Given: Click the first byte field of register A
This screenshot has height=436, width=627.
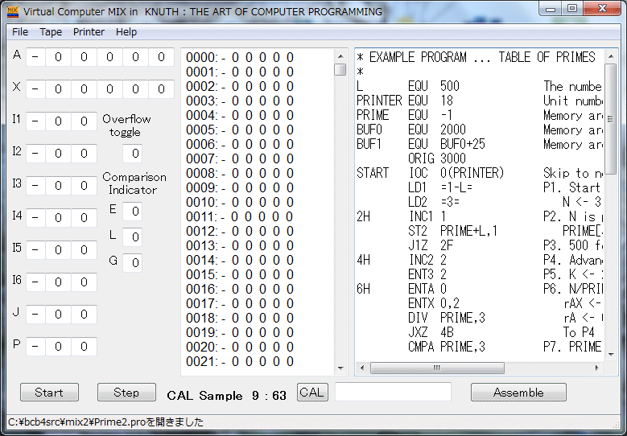Looking at the screenshot, I should click(x=59, y=57).
